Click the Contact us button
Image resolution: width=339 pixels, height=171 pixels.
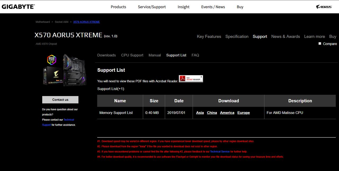click(x=60, y=100)
